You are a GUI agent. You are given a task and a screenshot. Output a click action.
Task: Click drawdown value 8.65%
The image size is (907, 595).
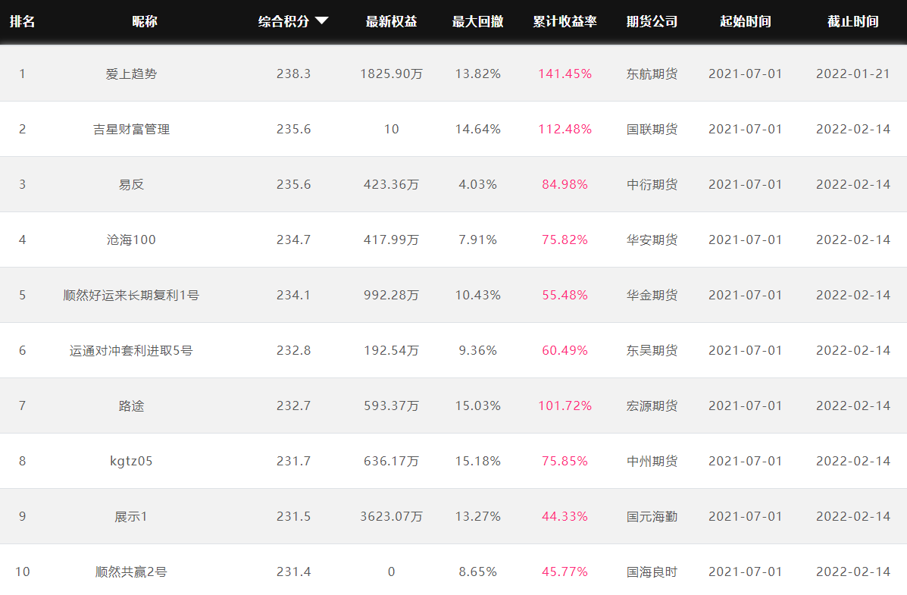[478, 572]
